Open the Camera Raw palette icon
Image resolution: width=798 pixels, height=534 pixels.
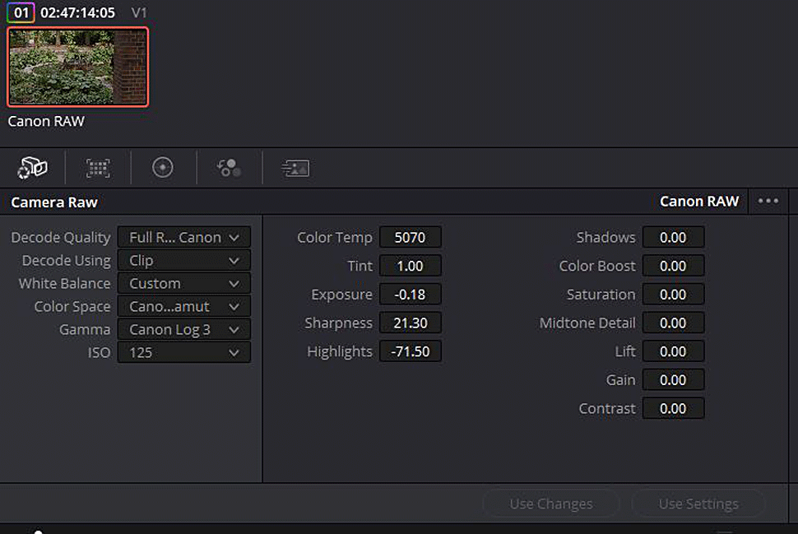(x=32, y=168)
